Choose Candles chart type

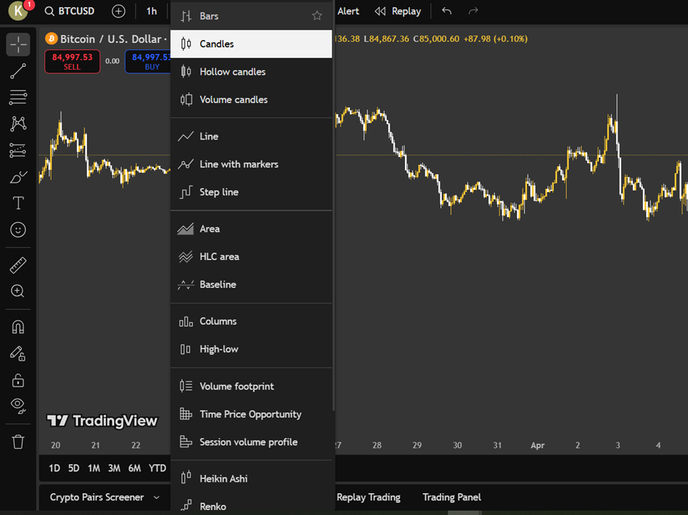pos(251,44)
